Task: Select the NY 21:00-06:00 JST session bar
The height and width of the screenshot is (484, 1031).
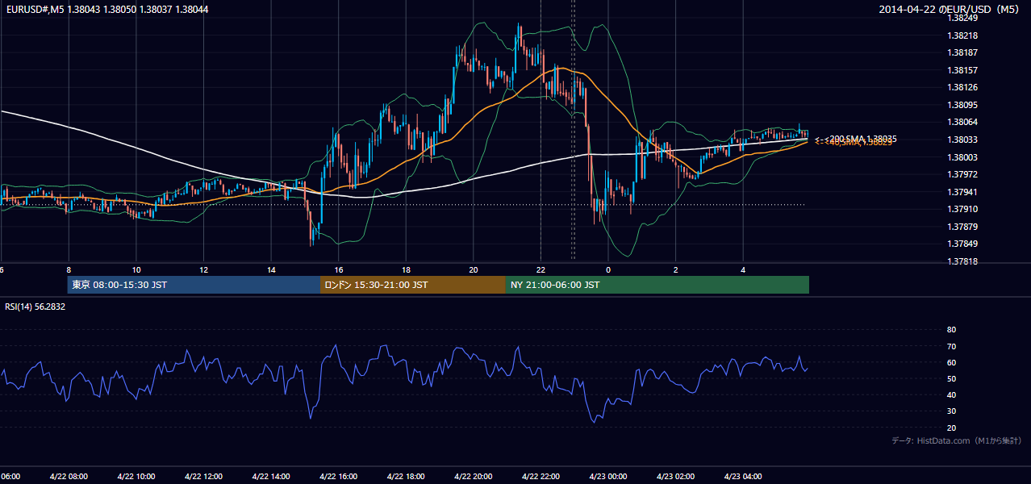Action: coord(657,285)
